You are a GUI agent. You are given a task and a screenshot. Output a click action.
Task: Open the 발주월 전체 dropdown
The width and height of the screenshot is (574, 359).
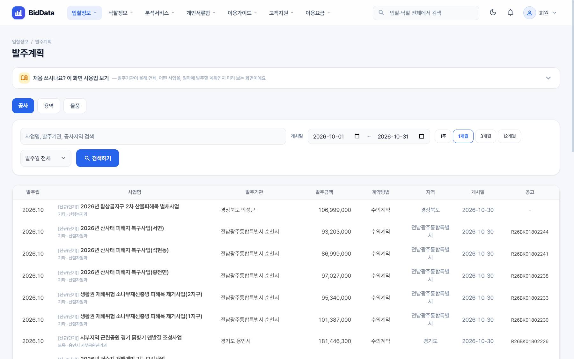(46, 158)
